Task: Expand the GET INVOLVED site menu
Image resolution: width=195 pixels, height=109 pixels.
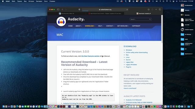Action: pos(123,26)
